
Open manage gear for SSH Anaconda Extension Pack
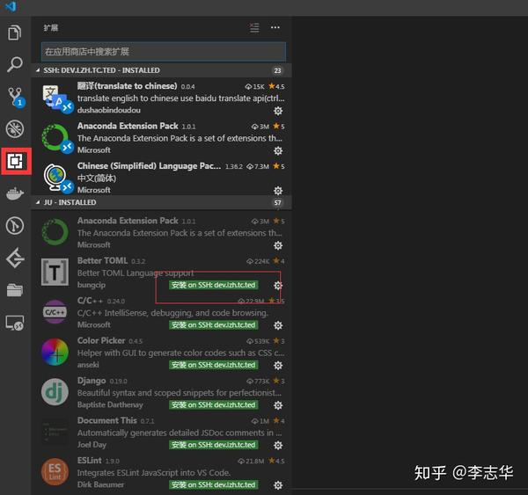point(278,150)
